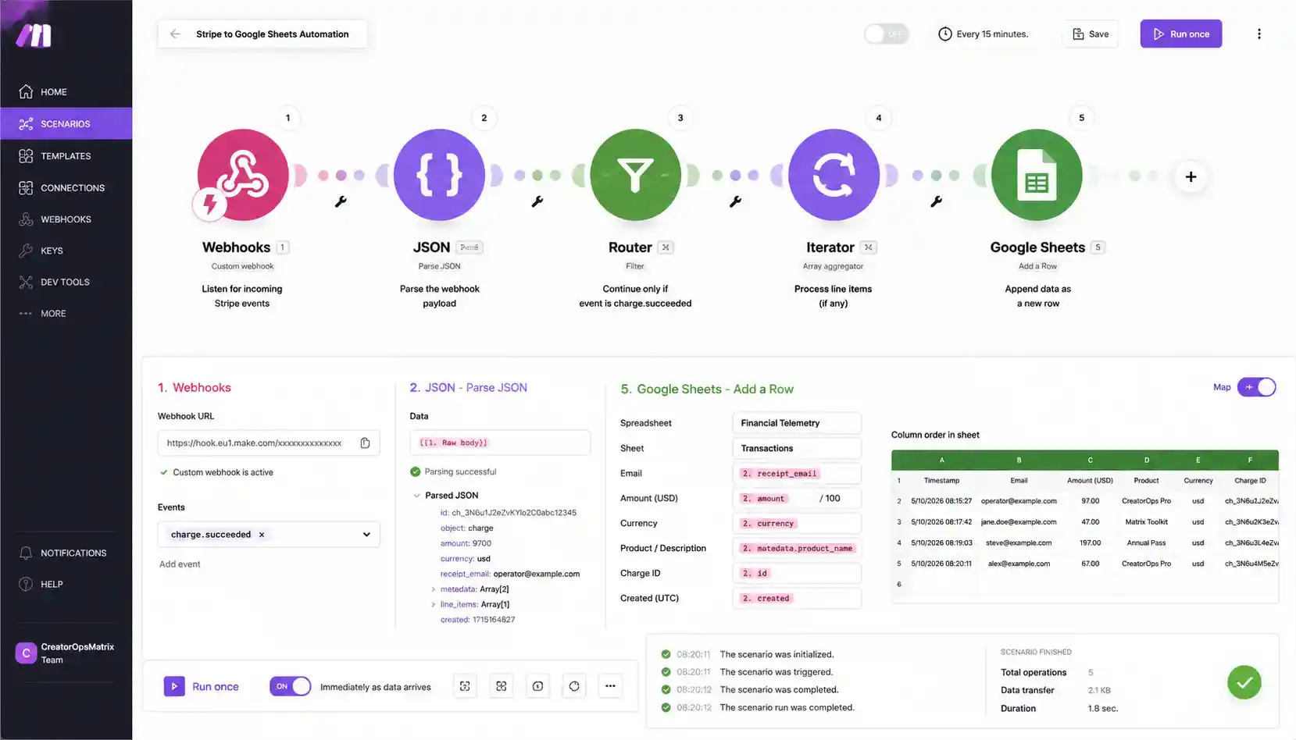
Task: Edit scenario name Stripe to Google Sheets Automation
Action: point(273,34)
